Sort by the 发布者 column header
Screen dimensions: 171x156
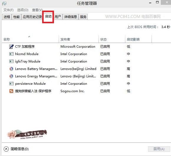79,39
